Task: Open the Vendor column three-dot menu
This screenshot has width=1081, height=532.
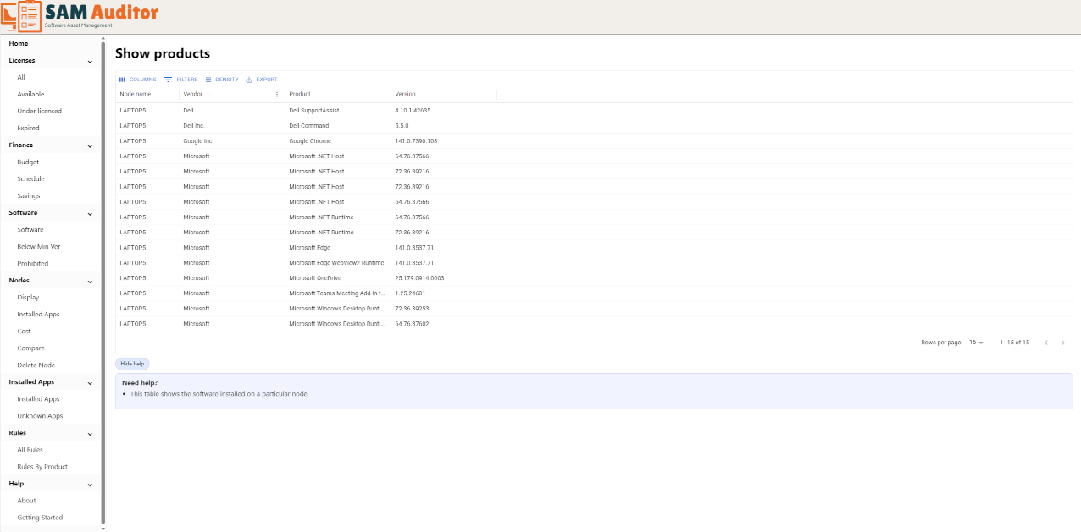Action: (x=277, y=95)
